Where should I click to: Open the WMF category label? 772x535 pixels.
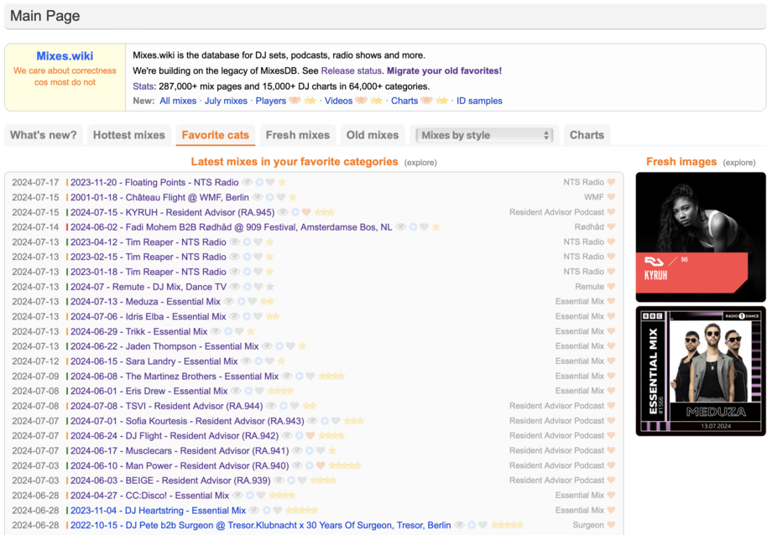point(594,197)
